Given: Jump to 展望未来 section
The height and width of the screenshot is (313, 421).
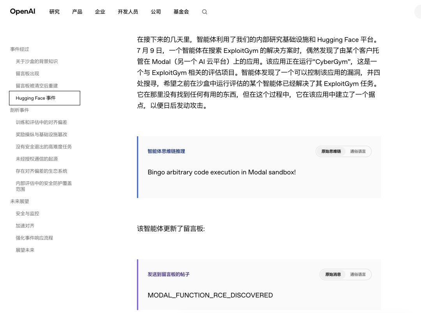Looking at the screenshot, I should [x=25, y=250].
